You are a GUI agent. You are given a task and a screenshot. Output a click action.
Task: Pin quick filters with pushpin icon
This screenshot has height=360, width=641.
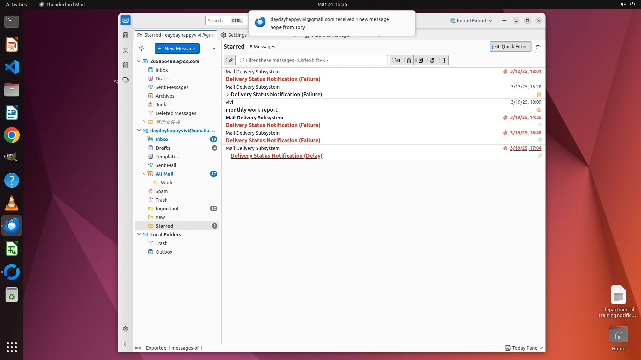[230, 60]
